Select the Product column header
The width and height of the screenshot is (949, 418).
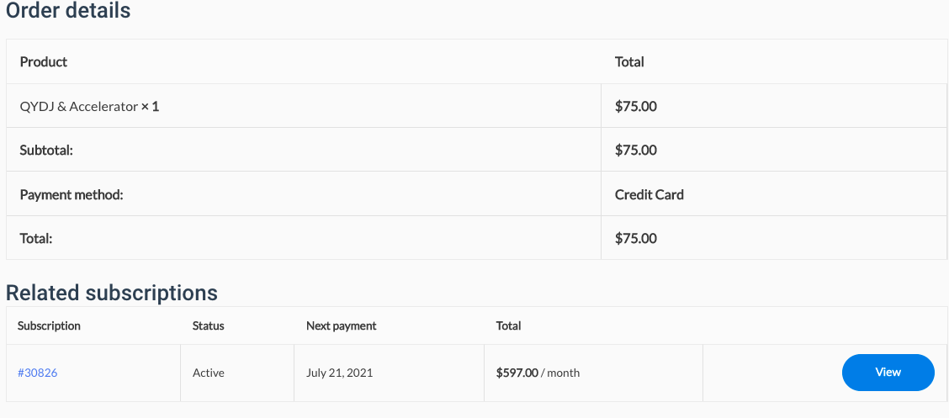tap(44, 61)
